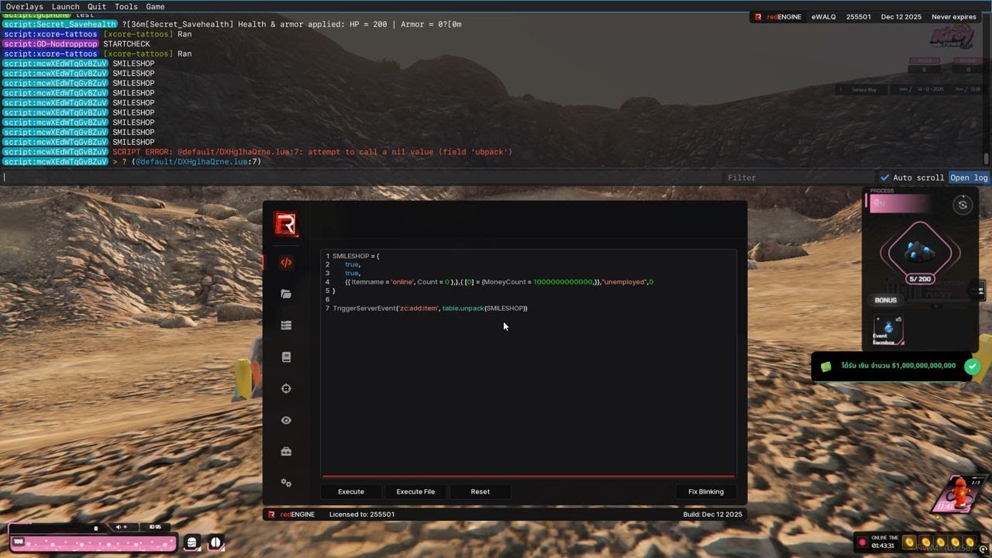Click the script:GD-Nodropprop STARTCHECK log line
Viewport: 992px width, 558px height.
tap(77, 44)
